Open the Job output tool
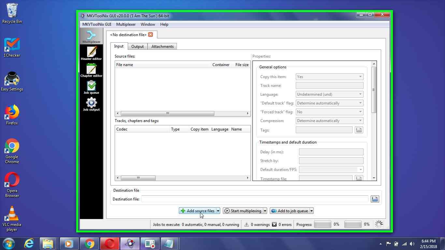 (91, 104)
